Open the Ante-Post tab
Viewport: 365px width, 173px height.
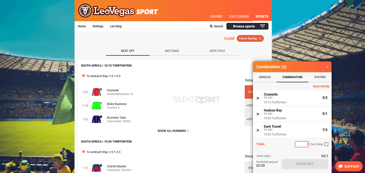[217, 51]
